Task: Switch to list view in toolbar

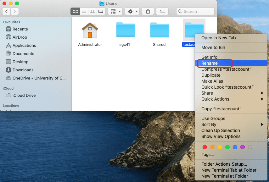Action: point(84,11)
